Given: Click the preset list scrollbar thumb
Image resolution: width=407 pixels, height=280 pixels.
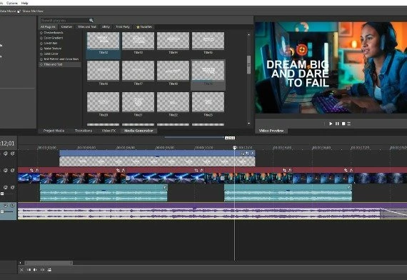Looking at the screenshot, I should coord(249,65).
